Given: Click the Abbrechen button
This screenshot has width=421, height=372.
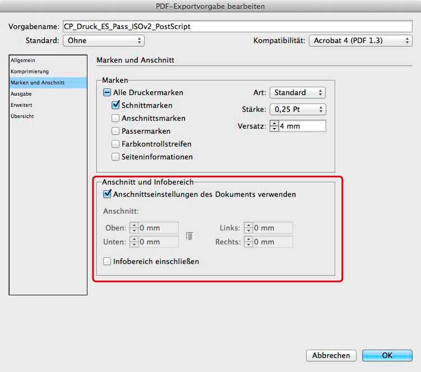Looking at the screenshot, I should 331,355.
